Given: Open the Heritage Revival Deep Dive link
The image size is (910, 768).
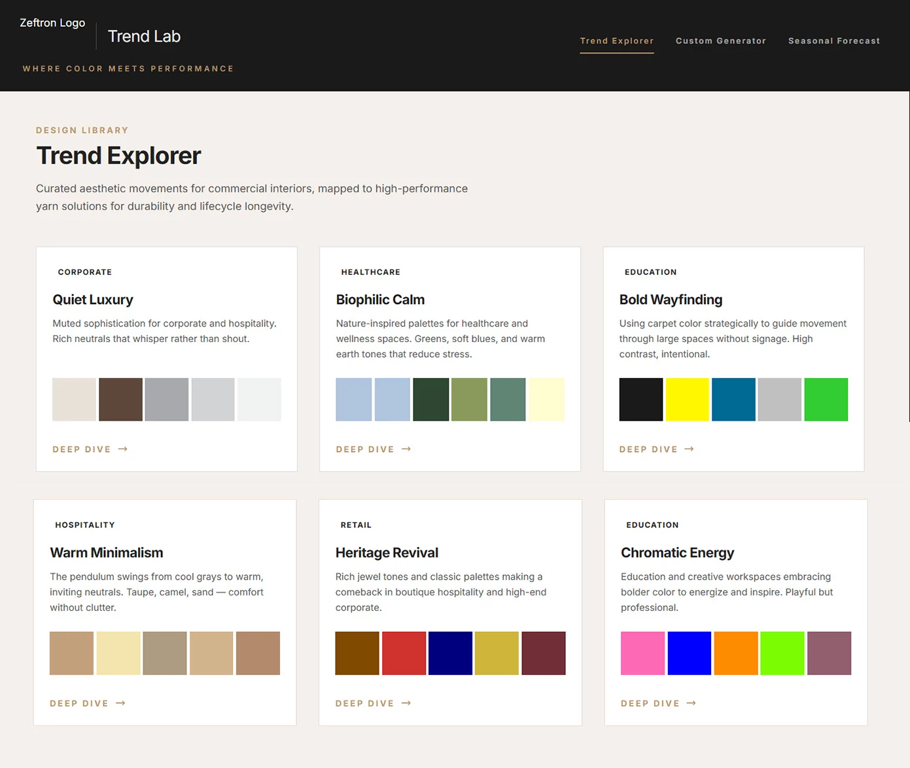Looking at the screenshot, I should pyautogui.click(x=365, y=703).
